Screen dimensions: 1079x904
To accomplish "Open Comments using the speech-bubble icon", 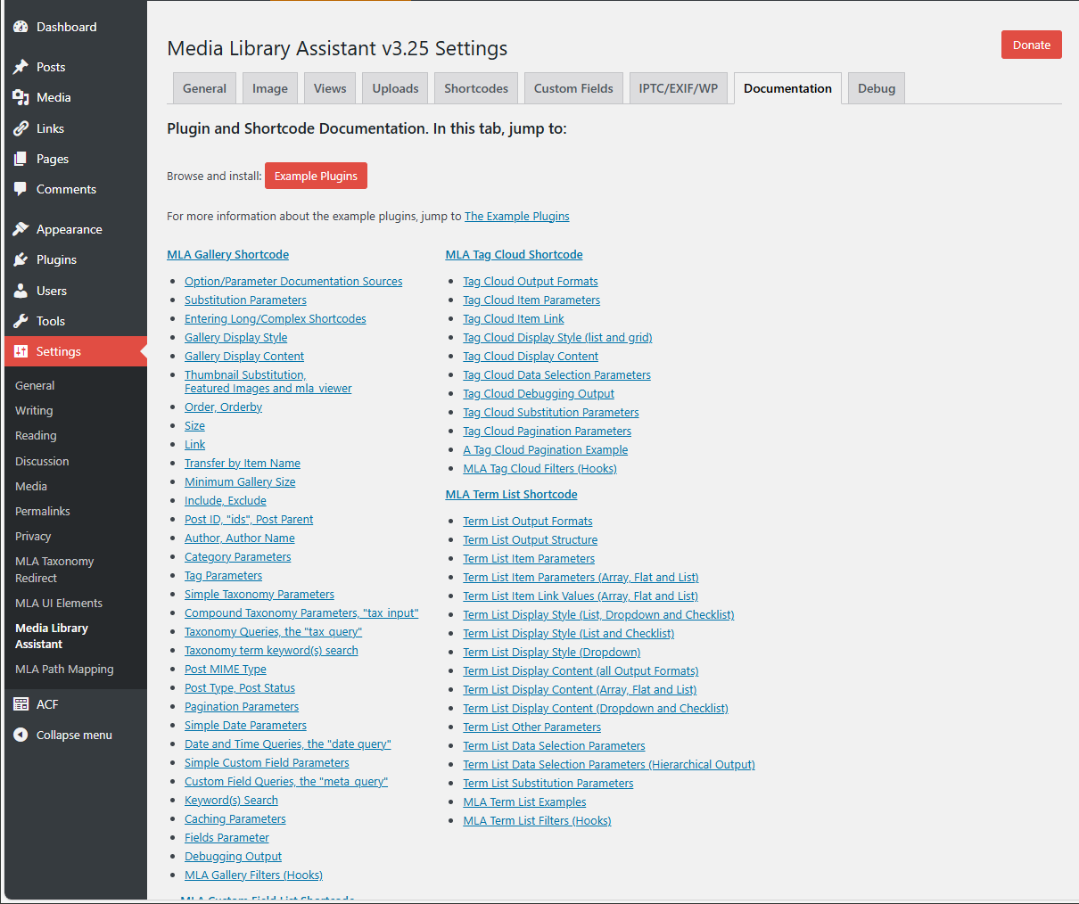I will (x=20, y=189).
